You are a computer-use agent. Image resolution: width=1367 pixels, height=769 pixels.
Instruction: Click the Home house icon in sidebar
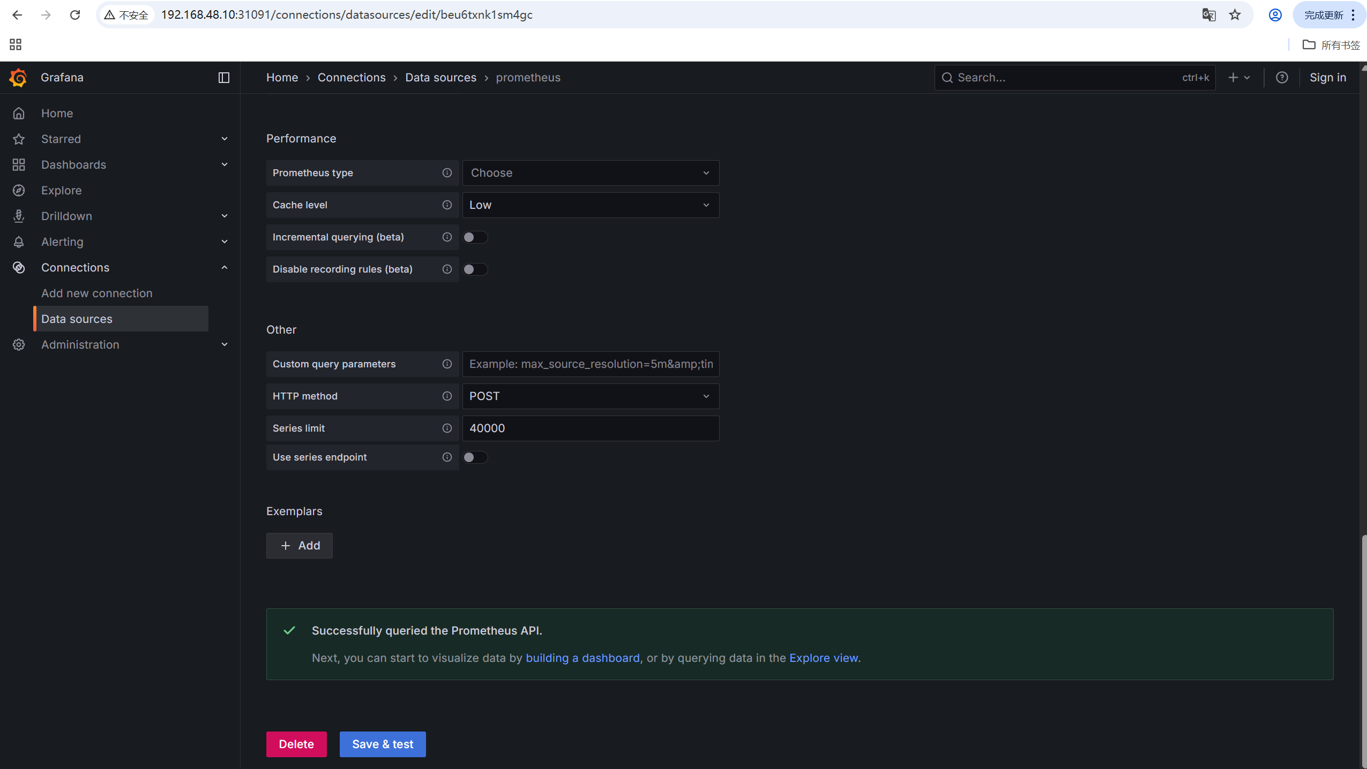click(x=19, y=114)
